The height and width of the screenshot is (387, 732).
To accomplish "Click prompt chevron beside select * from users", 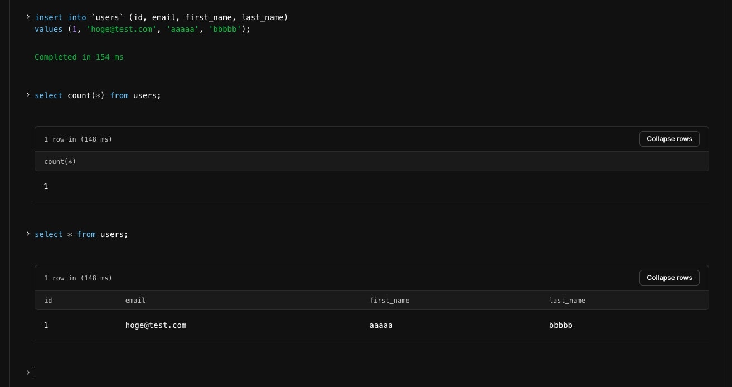I will [x=28, y=234].
